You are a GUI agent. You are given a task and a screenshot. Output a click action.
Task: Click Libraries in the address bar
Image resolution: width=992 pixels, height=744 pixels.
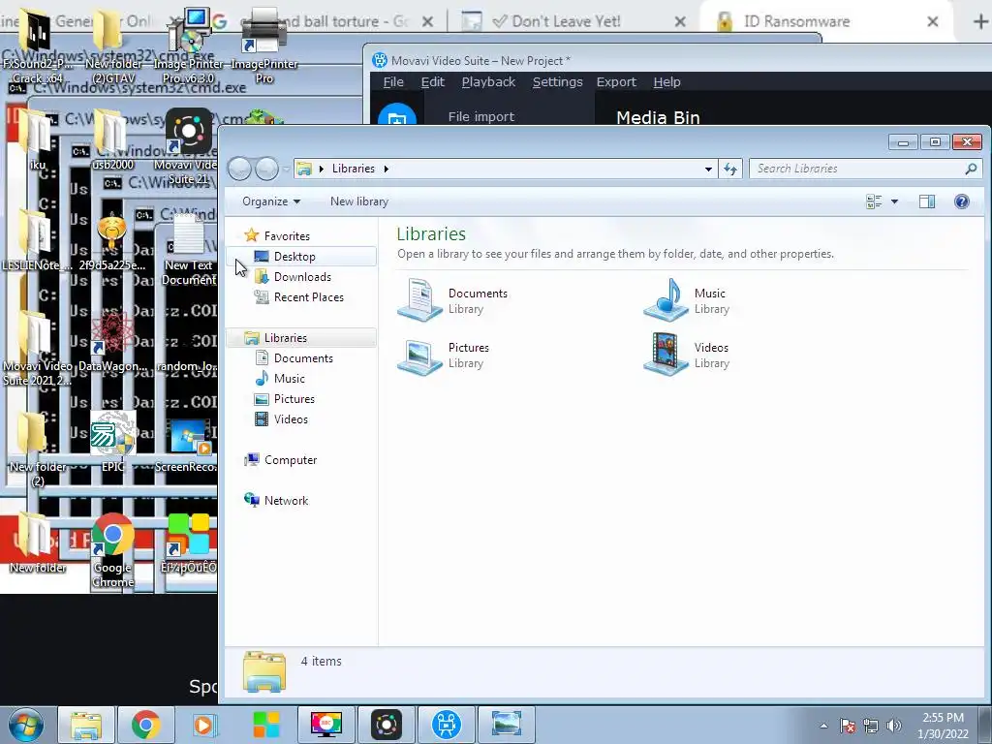click(353, 169)
